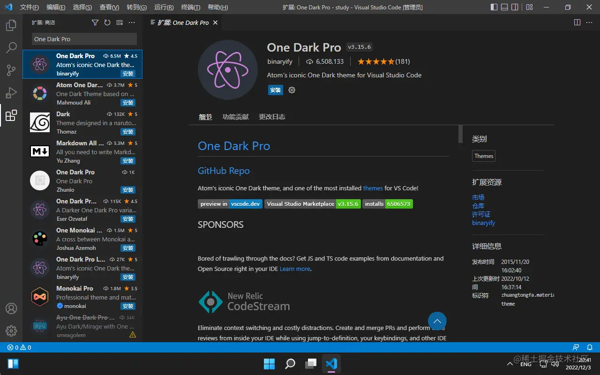The height and width of the screenshot is (375, 600).
Task: Click the VS Code taskbar icon
Action: [331, 363]
